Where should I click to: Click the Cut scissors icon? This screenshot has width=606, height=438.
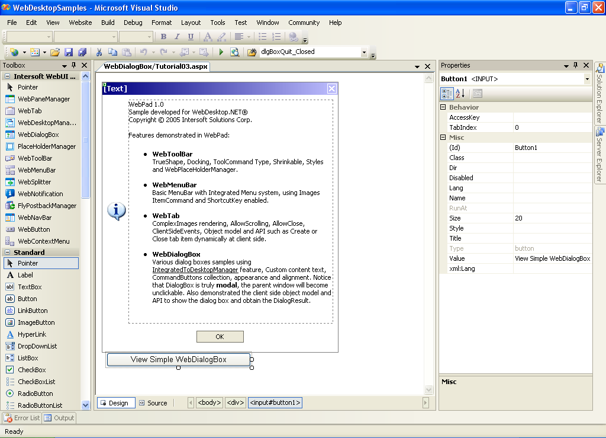coord(99,52)
